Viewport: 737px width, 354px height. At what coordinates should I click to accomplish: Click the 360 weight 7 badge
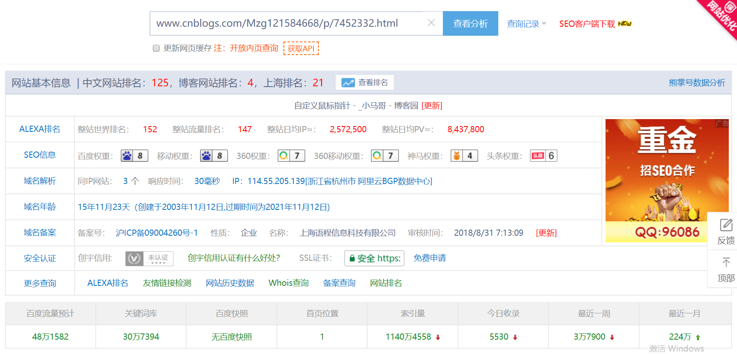[291, 156]
